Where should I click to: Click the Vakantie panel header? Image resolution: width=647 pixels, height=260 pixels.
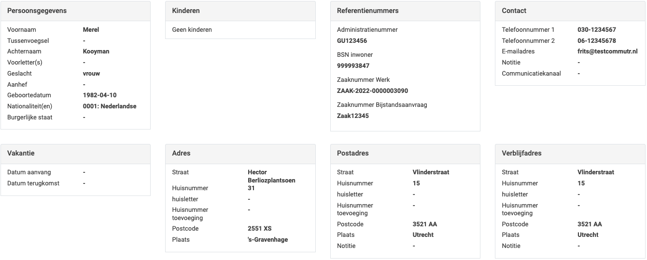21,153
